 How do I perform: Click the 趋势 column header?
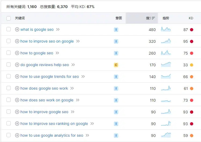[166, 18]
